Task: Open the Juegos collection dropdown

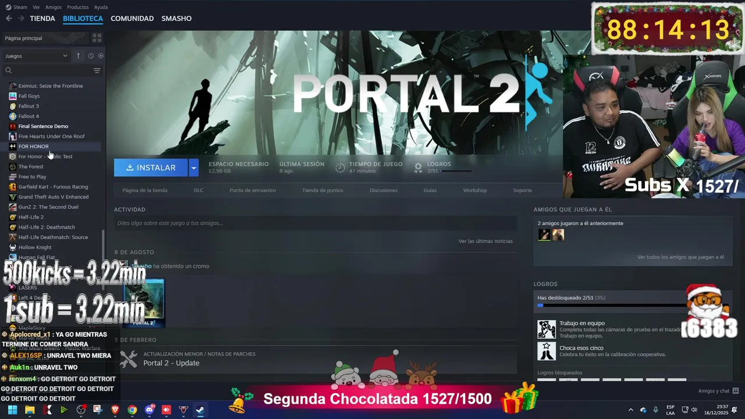Action: (x=36, y=56)
